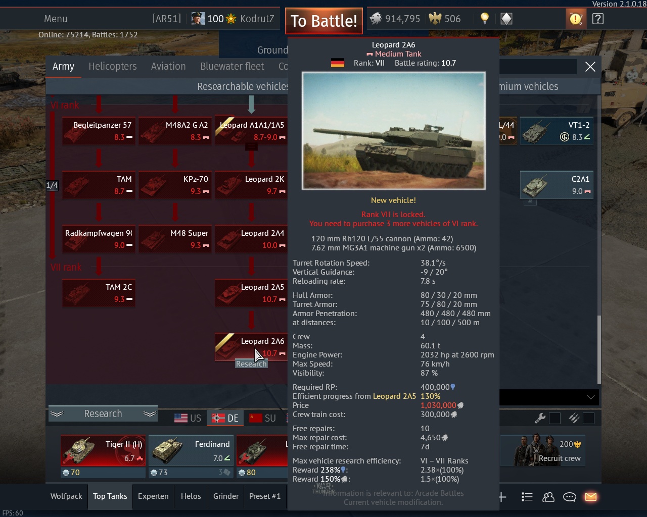Screen dimensions: 647x517
Task: Switch to the Helicopters tab
Action: [x=113, y=66]
